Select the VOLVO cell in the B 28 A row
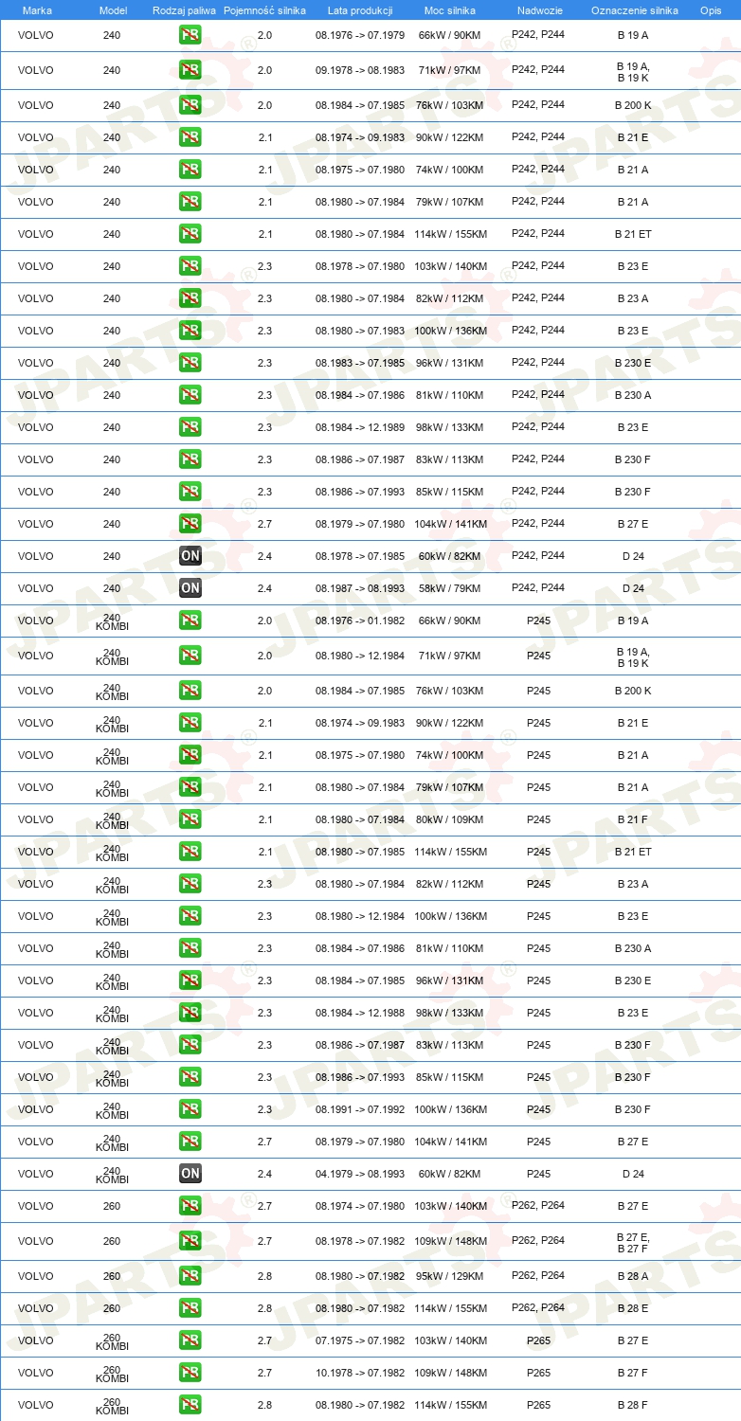Image resolution: width=741 pixels, height=1421 pixels. coord(36,1276)
